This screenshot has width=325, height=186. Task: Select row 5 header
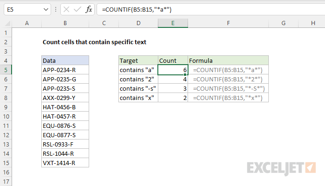pyautogui.click(x=6, y=70)
